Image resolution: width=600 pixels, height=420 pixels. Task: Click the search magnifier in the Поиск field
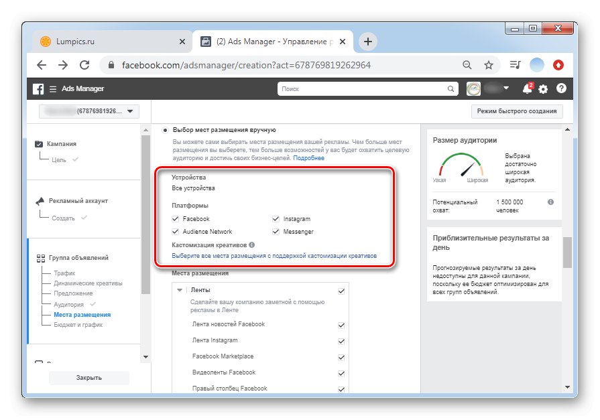(451, 88)
